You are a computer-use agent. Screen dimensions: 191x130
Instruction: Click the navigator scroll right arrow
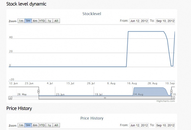coord(173,98)
